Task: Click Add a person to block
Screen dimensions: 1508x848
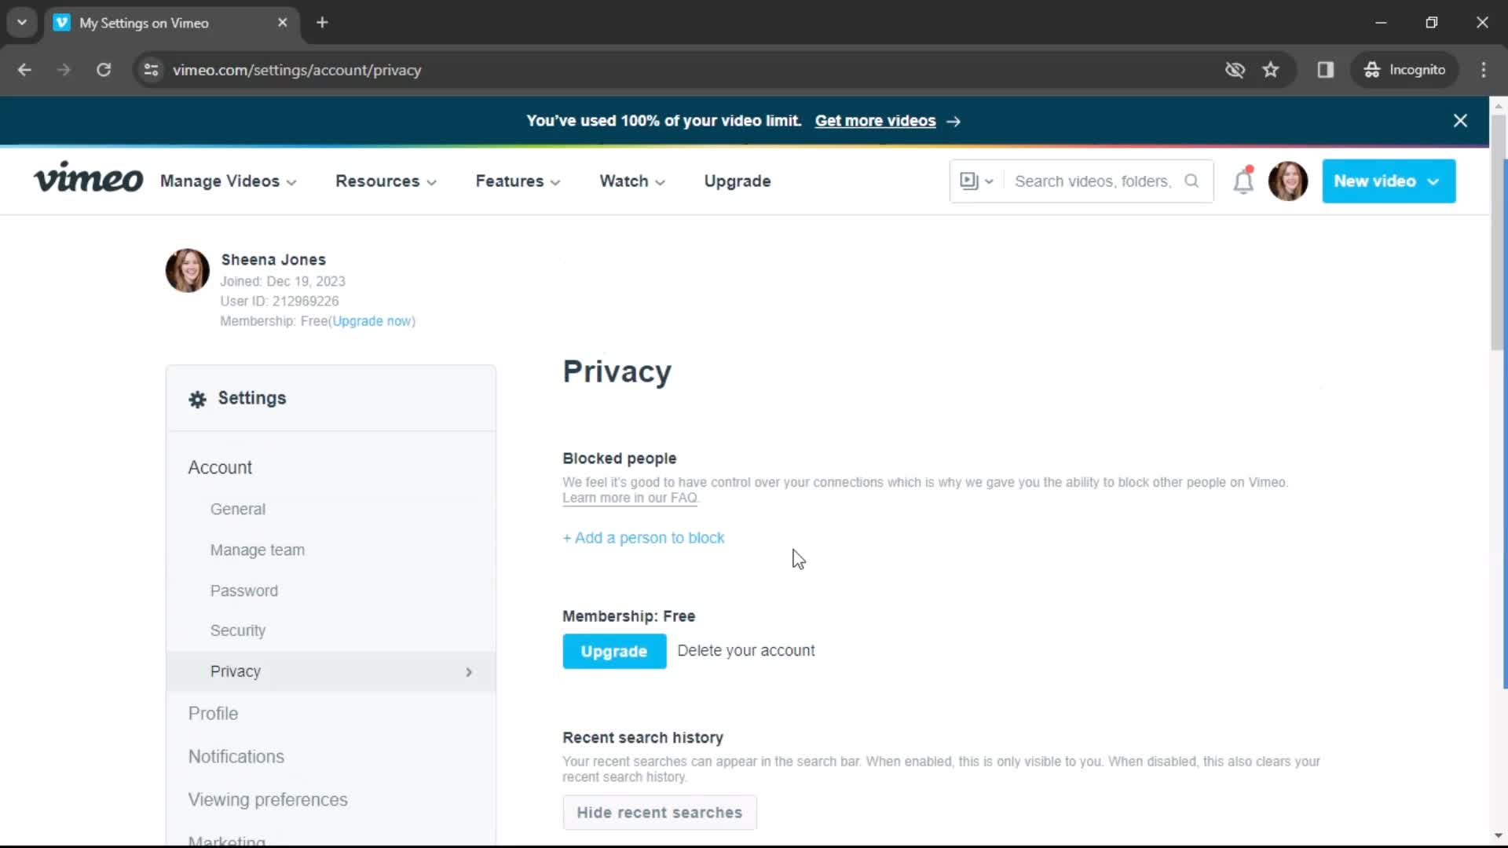Action: coord(643,538)
